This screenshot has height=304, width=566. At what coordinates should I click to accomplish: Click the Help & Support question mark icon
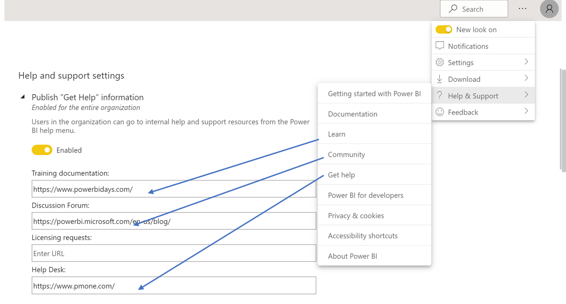click(x=440, y=95)
